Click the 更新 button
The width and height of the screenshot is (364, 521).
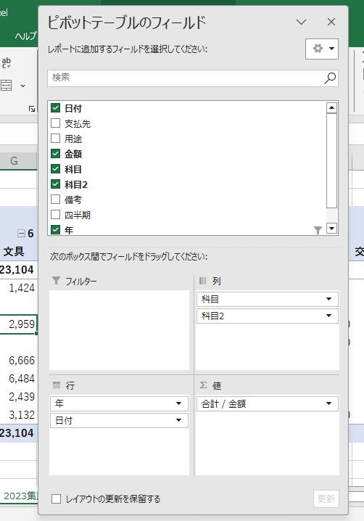tap(326, 499)
